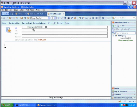Click the numbered list icon
137x107 pixels.
click(x=90, y=18)
